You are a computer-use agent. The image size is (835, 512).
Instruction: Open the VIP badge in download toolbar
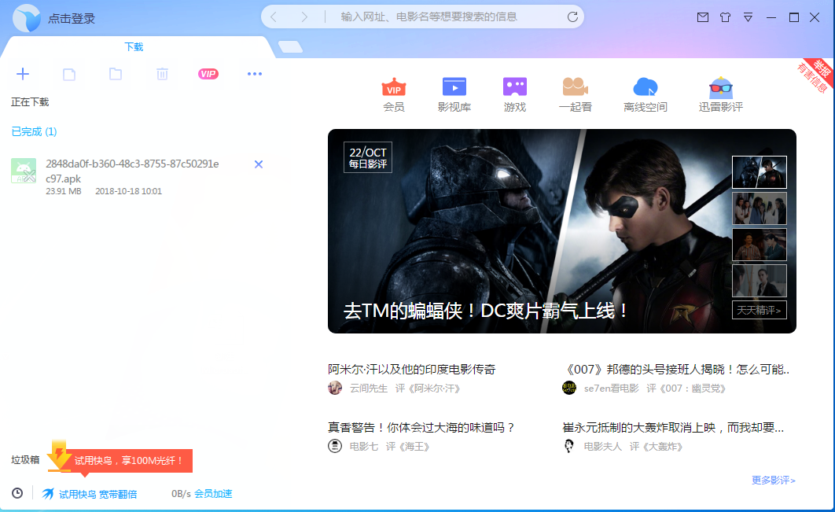[208, 74]
